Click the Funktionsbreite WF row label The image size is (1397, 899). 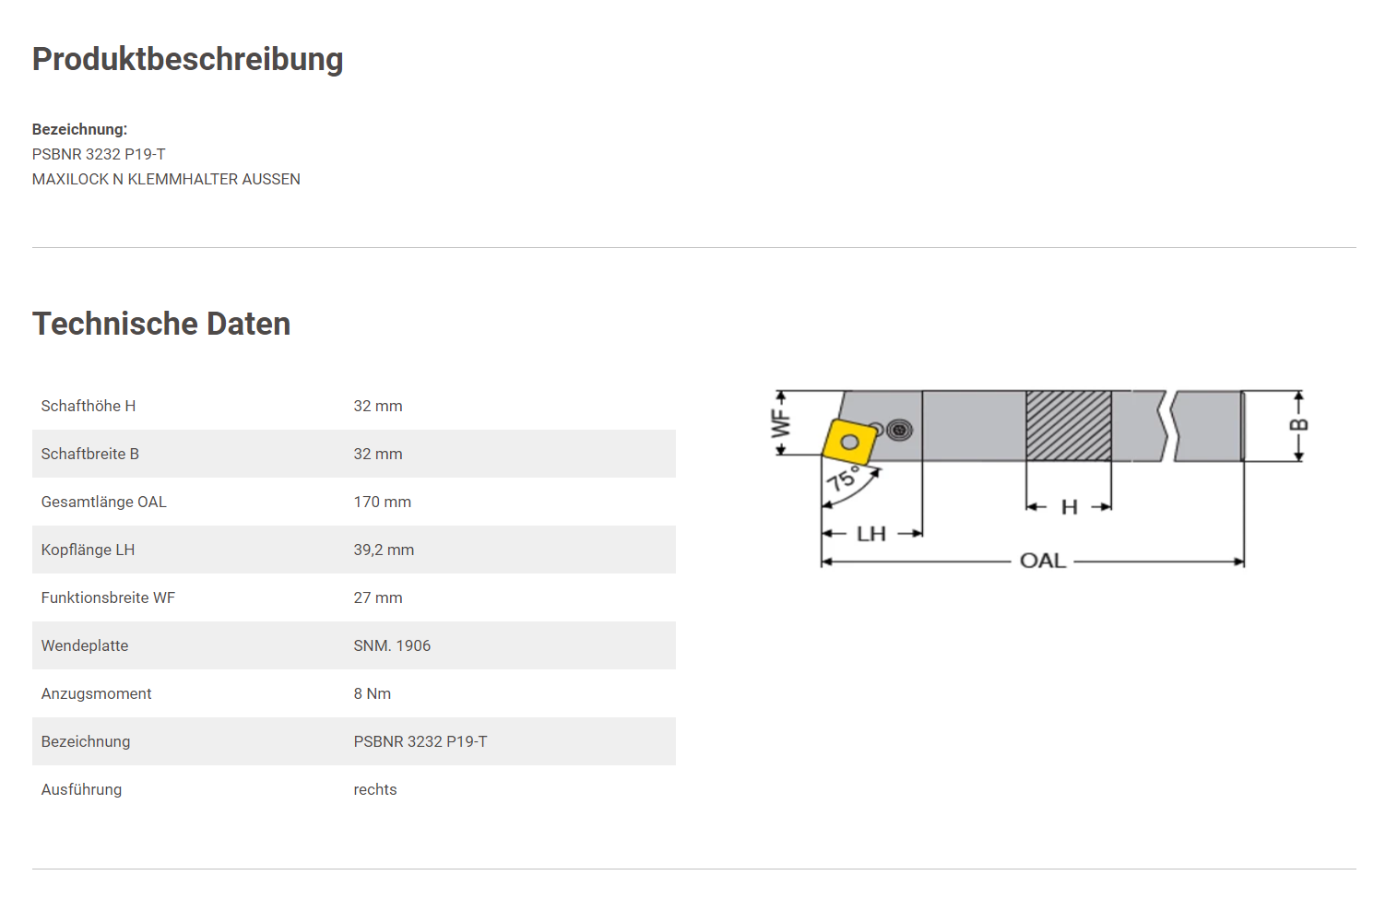[108, 597]
